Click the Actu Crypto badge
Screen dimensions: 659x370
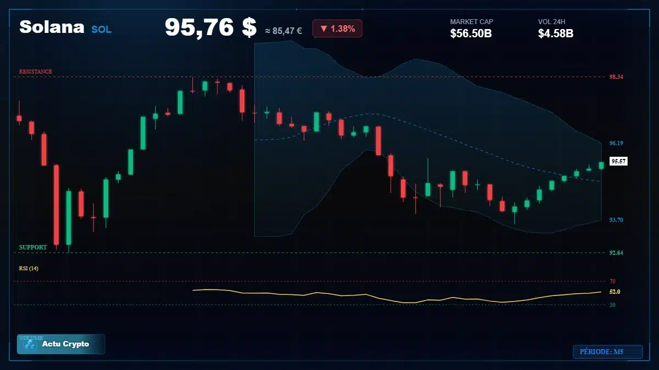(61, 344)
